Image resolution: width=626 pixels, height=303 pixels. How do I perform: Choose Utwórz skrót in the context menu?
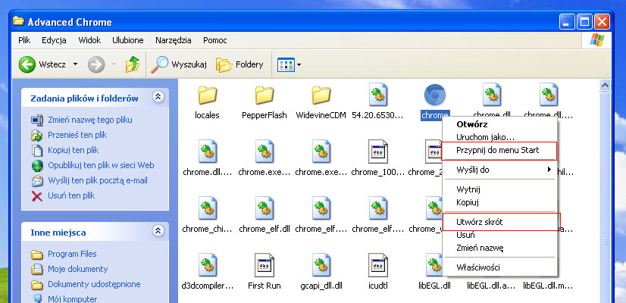click(x=499, y=222)
